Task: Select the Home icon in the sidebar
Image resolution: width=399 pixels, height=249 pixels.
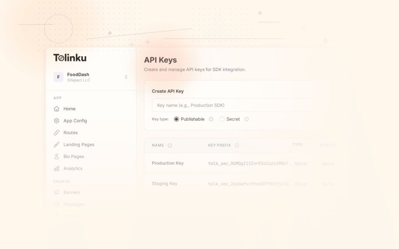Action: pyautogui.click(x=56, y=109)
